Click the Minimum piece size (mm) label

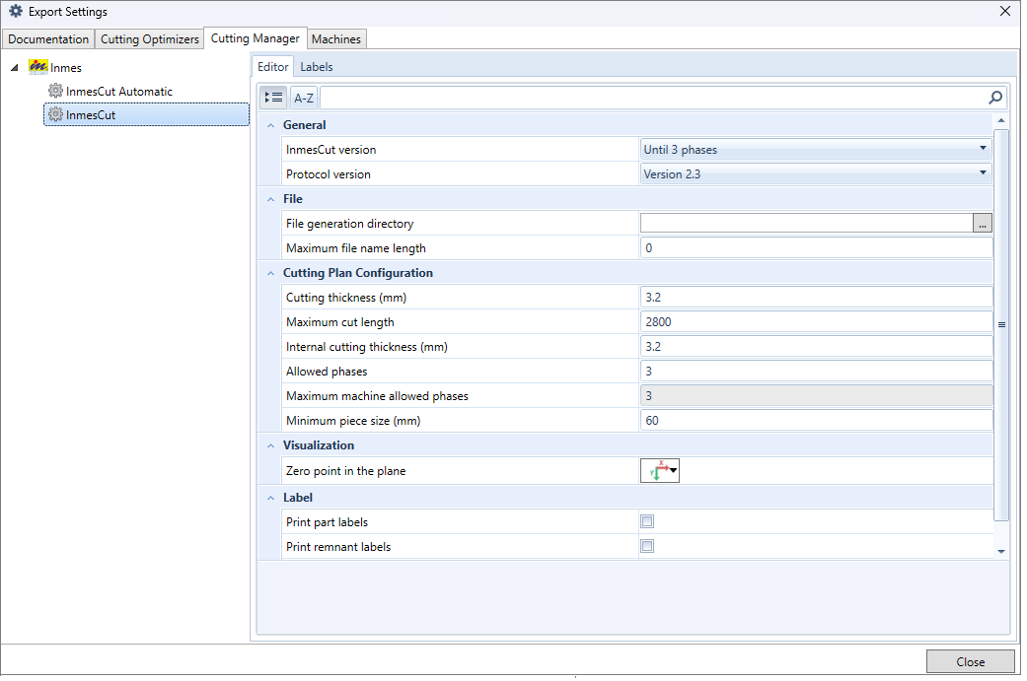(353, 421)
